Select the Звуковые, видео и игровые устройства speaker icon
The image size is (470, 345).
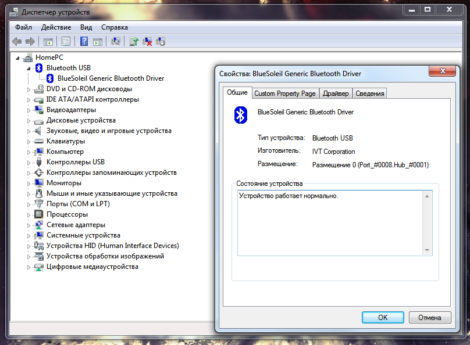pyautogui.click(x=38, y=131)
